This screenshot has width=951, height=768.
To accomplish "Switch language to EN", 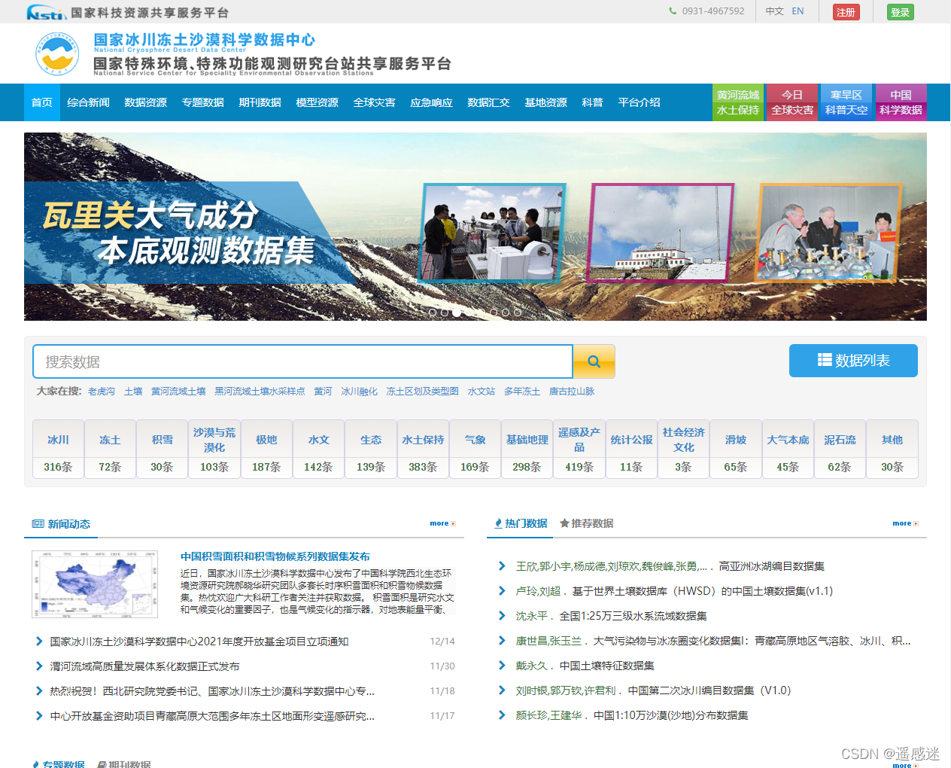I will tap(798, 11).
